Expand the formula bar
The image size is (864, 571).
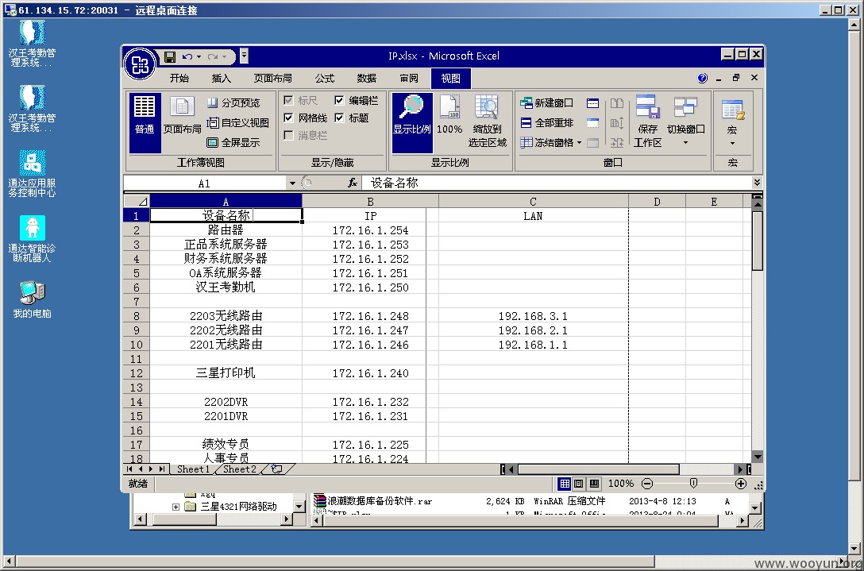point(757,183)
